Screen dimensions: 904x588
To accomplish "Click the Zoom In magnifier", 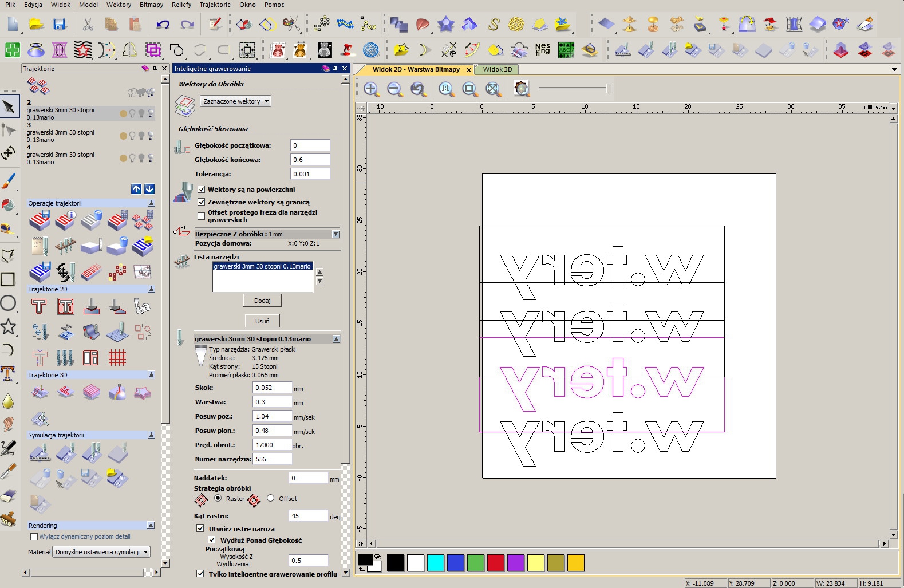I will pos(371,89).
